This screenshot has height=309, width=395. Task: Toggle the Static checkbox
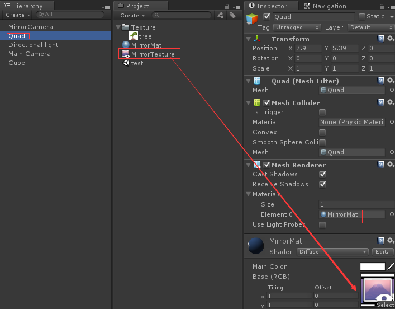tap(362, 17)
